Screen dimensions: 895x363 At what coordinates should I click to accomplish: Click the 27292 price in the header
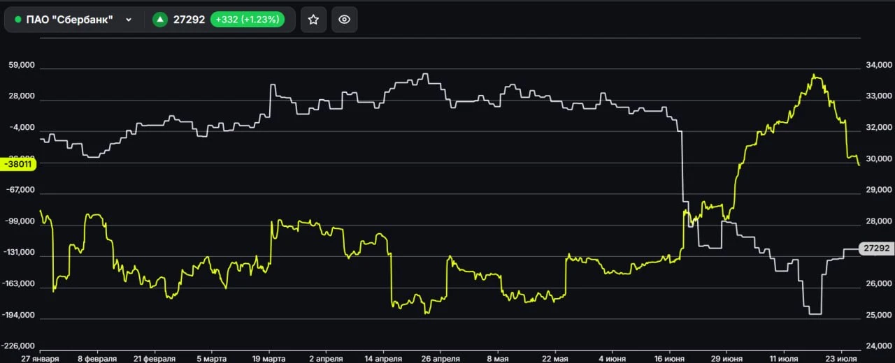coord(189,20)
